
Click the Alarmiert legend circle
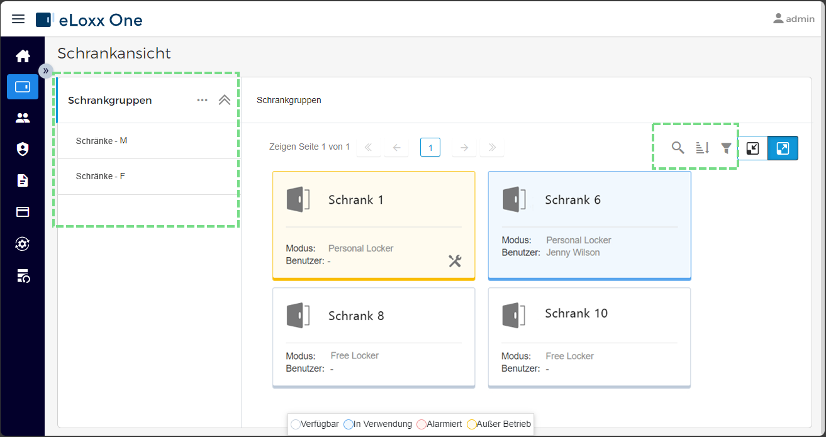(421, 424)
